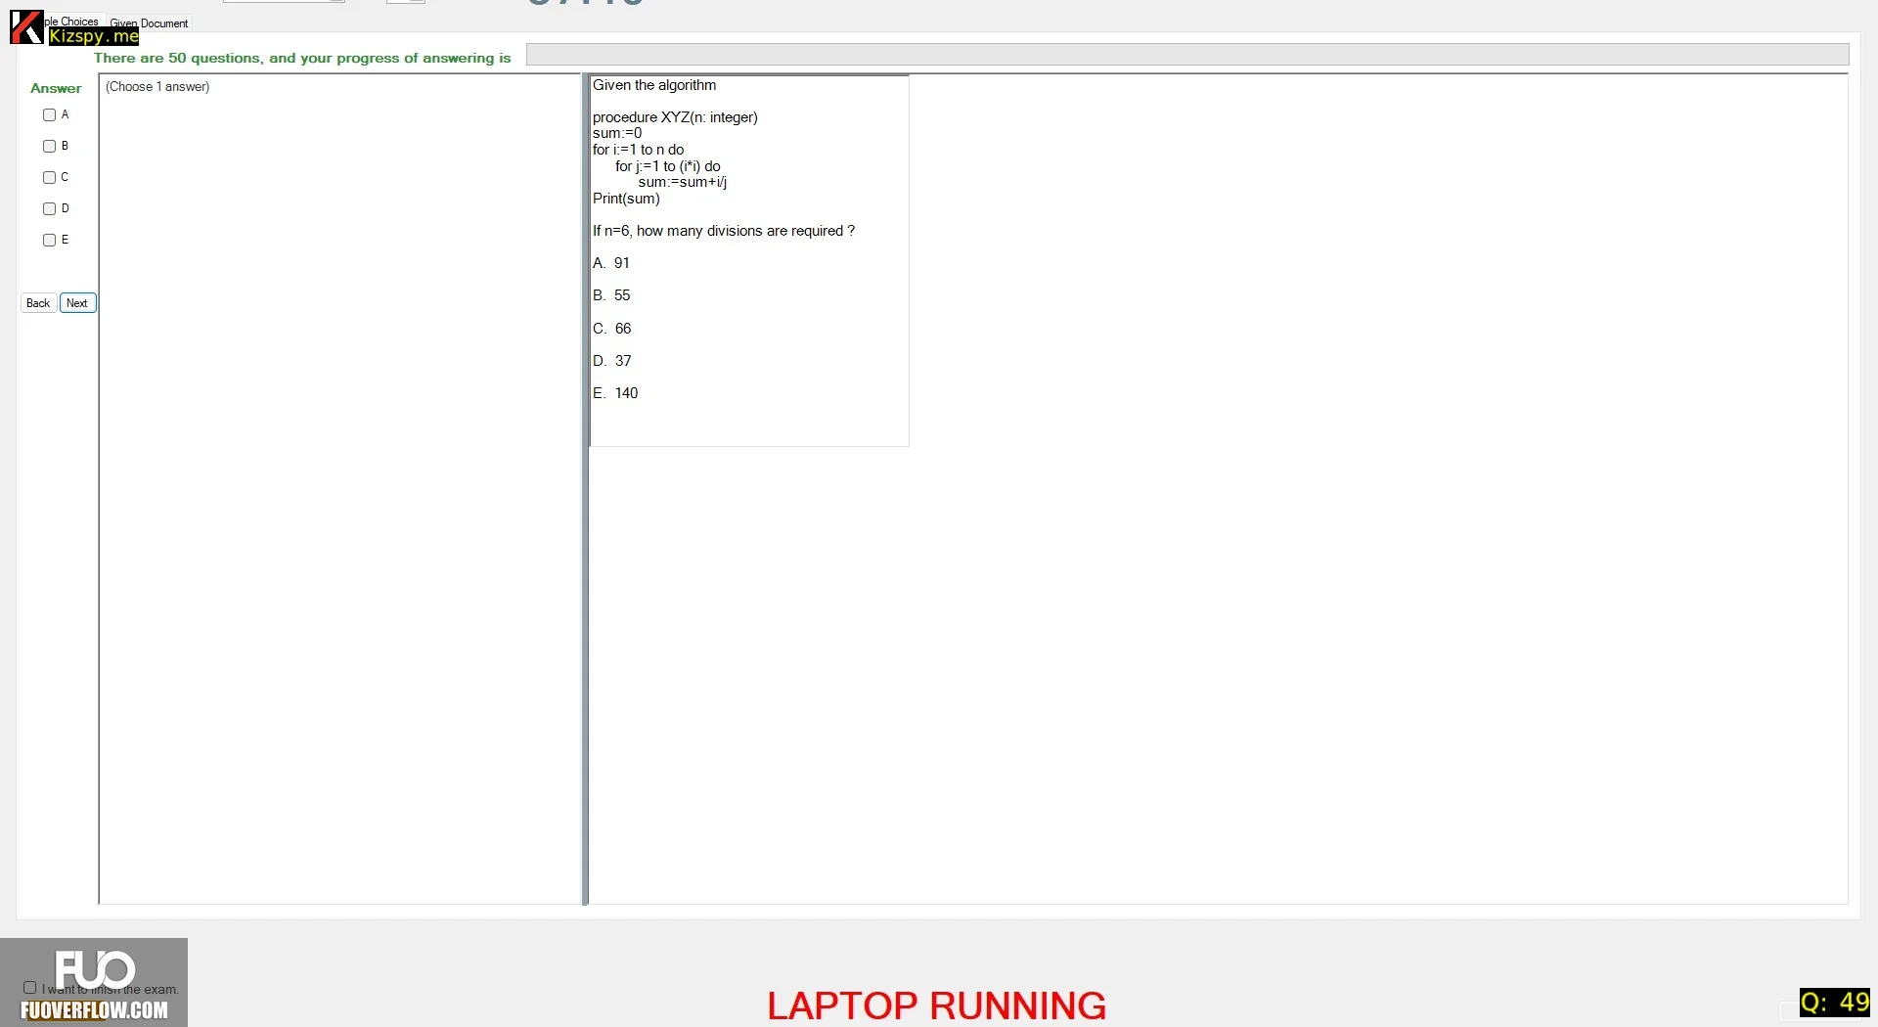Click the 'for i:=1 to n do' line
The height and width of the screenshot is (1027, 1878).
coord(638,150)
